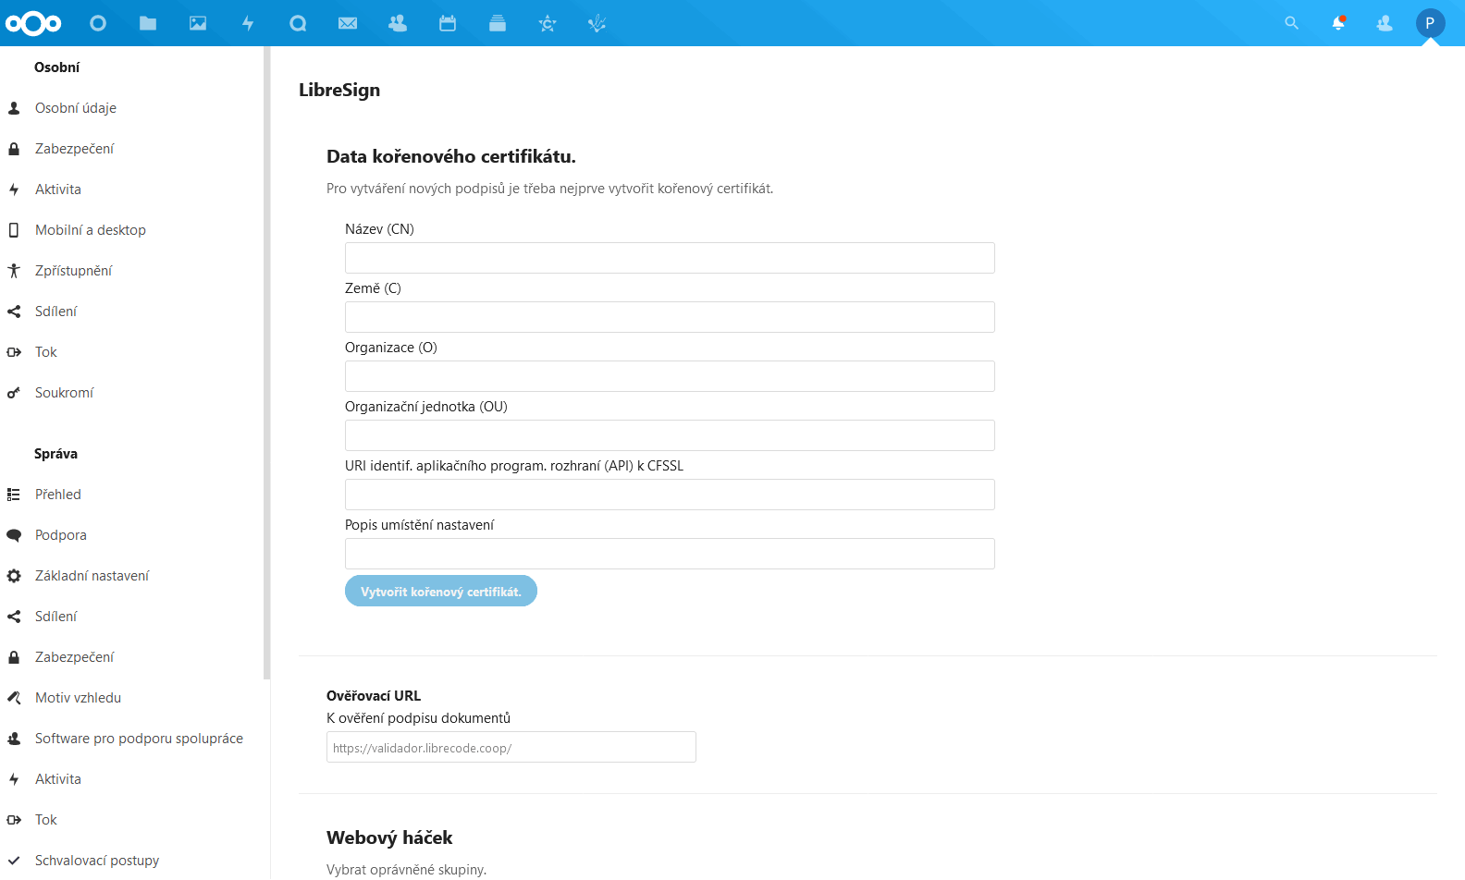Focus the Popis umístění nastavení field

(x=670, y=554)
